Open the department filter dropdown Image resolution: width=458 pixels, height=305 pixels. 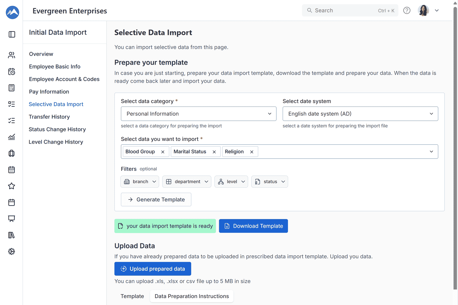(187, 181)
